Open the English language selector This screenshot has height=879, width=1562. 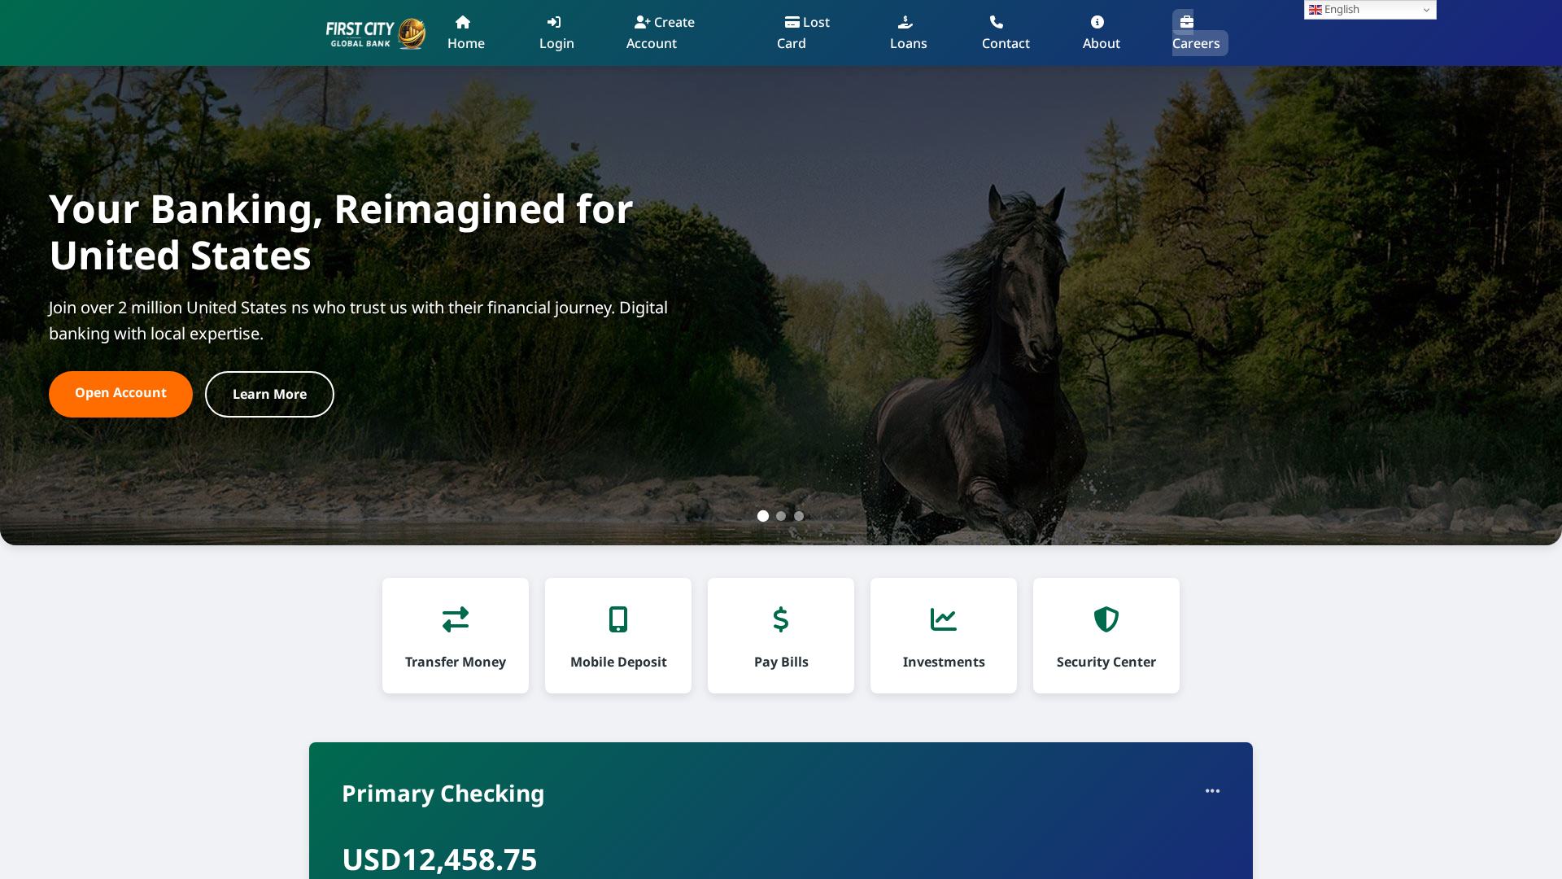click(1369, 9)
